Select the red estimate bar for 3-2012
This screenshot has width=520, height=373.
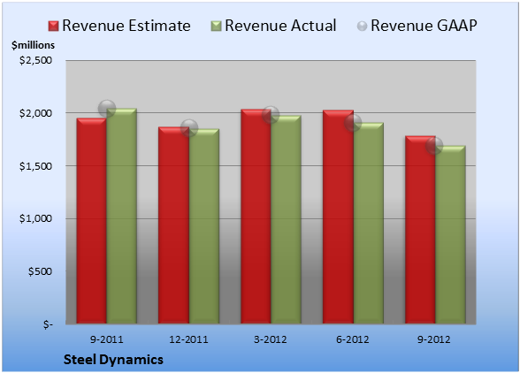coord(256,217)
